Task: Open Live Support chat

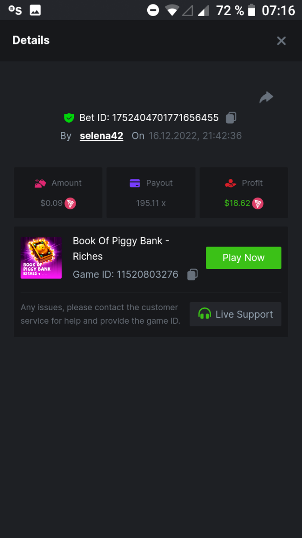Action: [x=235, y=314]
